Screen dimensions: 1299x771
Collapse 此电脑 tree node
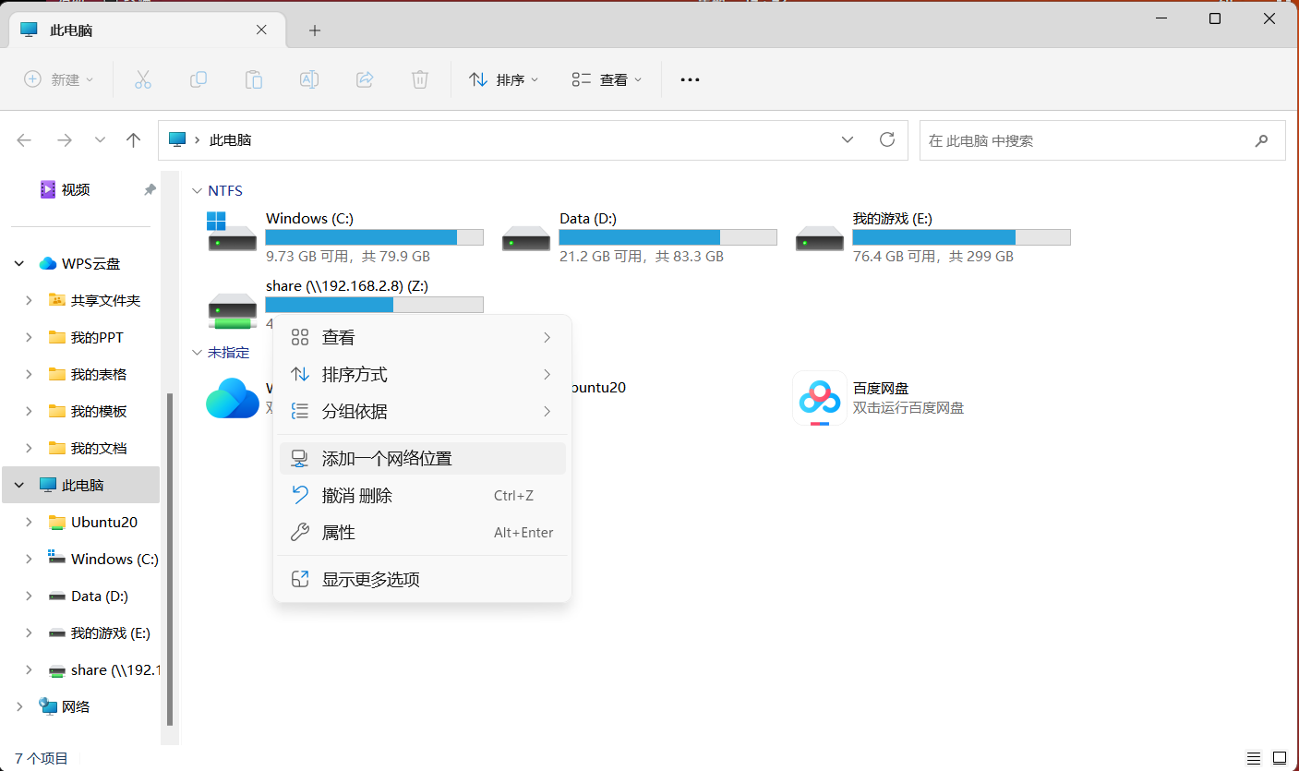coord(19,485)
